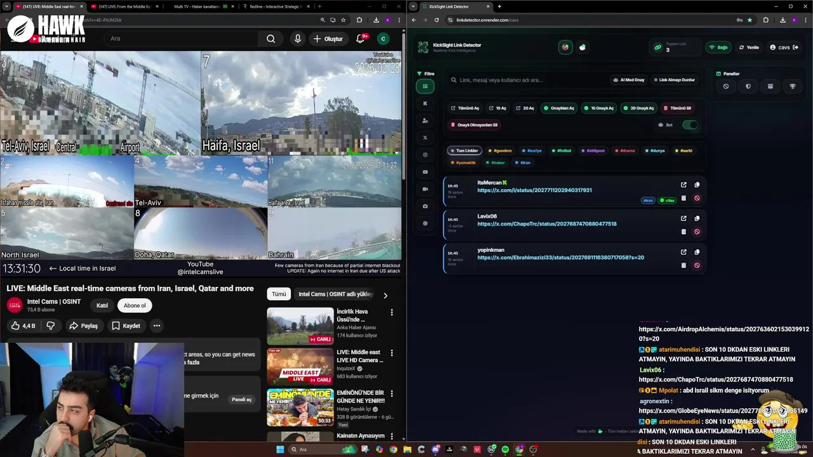Switch to 'LIVE: From the Middle East' browser tab
813x457 pixels.
(x=124, y=6)
